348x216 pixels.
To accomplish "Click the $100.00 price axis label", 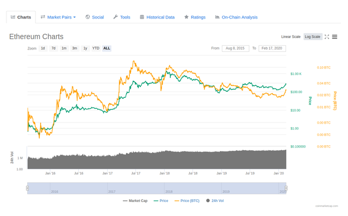I will (x=296, y=92).
